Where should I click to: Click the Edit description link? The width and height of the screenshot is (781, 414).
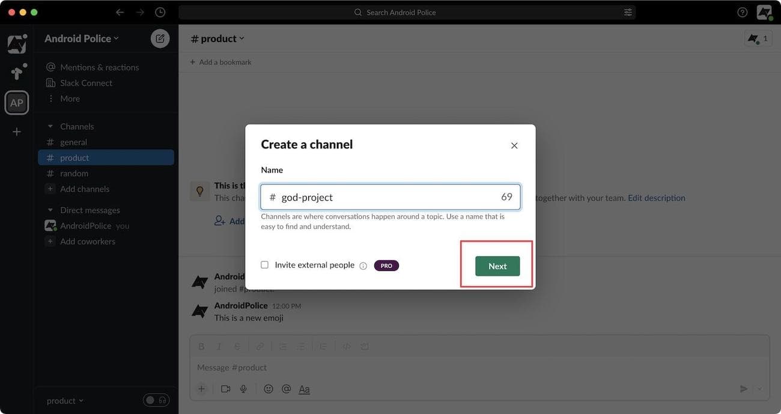coord(656,198)
